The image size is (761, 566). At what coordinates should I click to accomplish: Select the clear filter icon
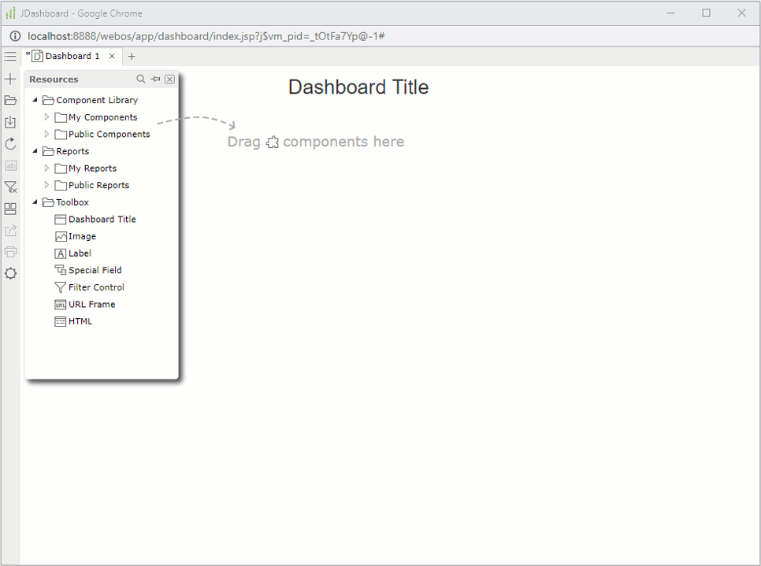[10, 187]
